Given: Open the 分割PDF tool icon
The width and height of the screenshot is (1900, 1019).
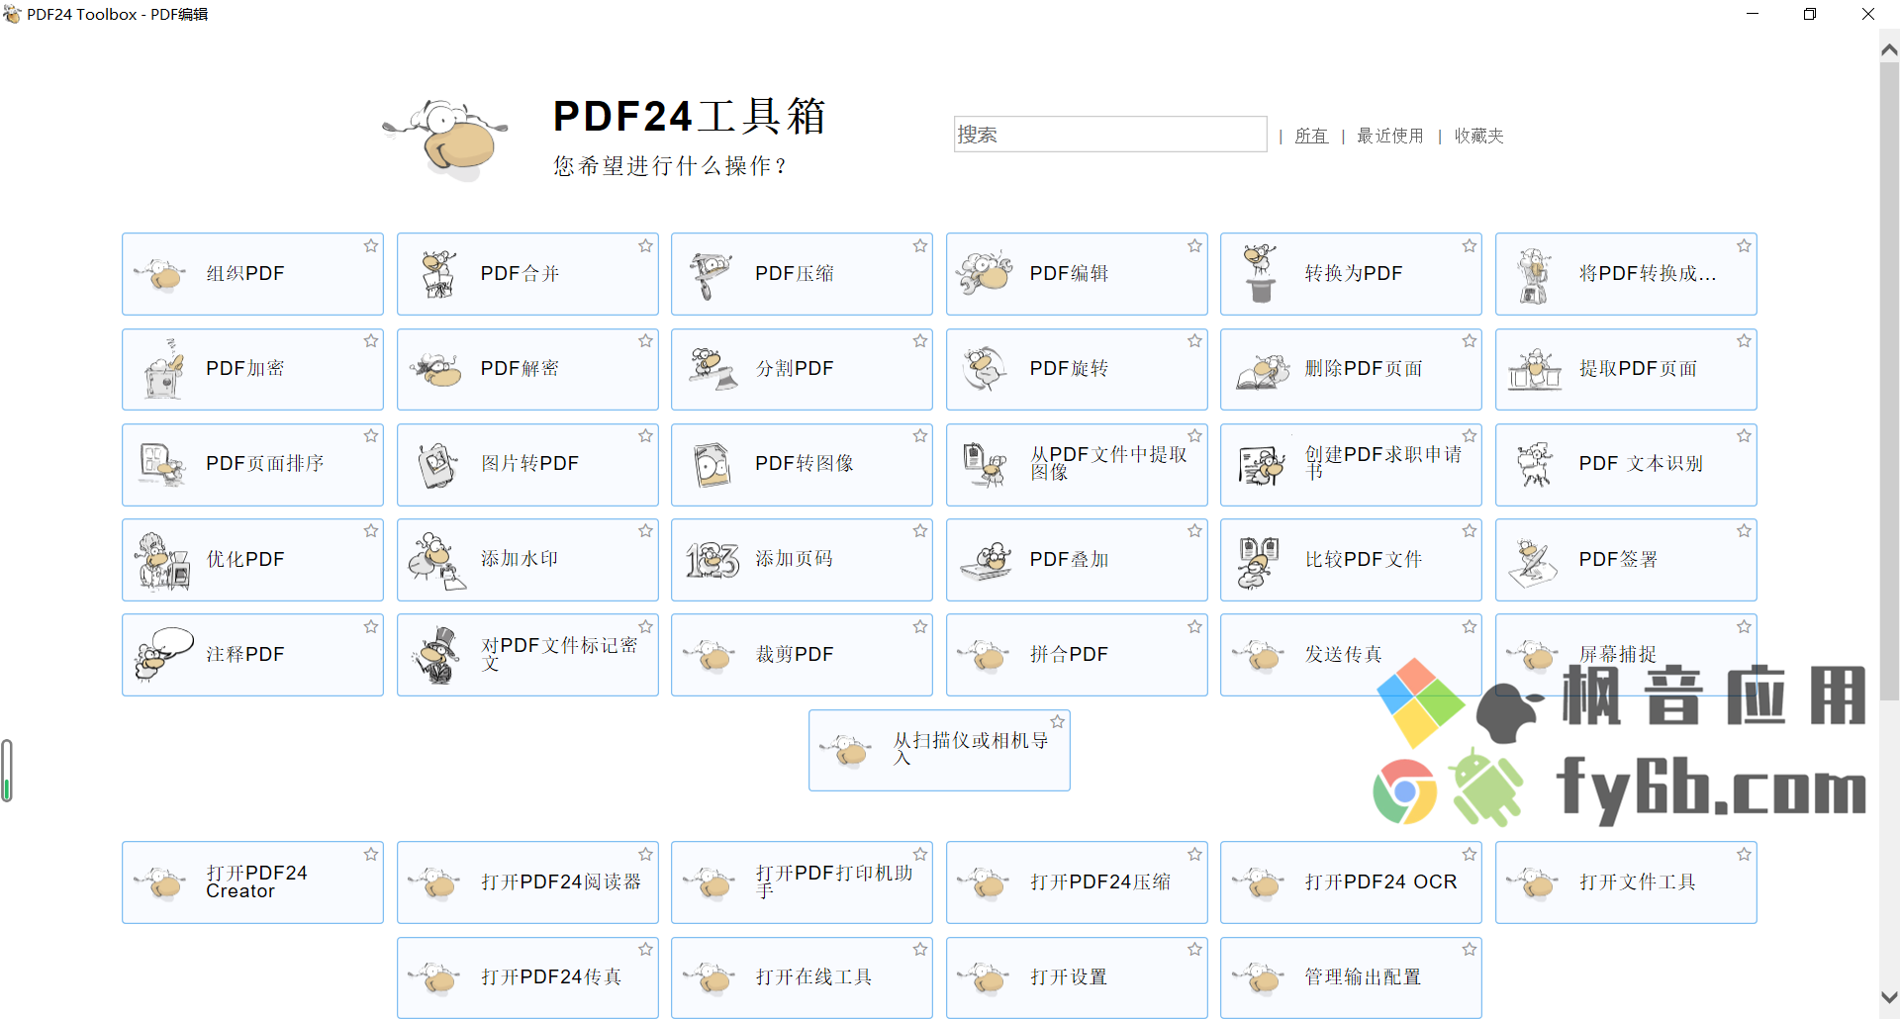Looking at the screenshot, I should 712,369.
